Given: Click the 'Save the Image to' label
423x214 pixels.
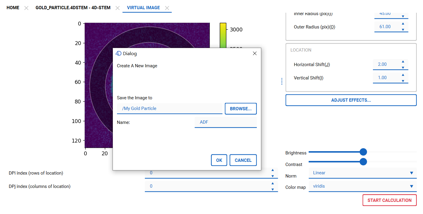Looking at the screenshot, I should point(134,98).
